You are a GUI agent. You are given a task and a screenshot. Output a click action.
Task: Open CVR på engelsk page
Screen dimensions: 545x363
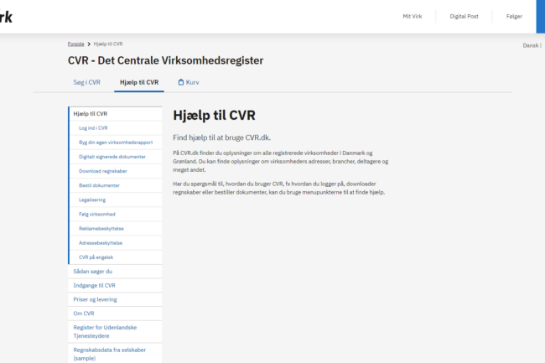pos(96,257)
